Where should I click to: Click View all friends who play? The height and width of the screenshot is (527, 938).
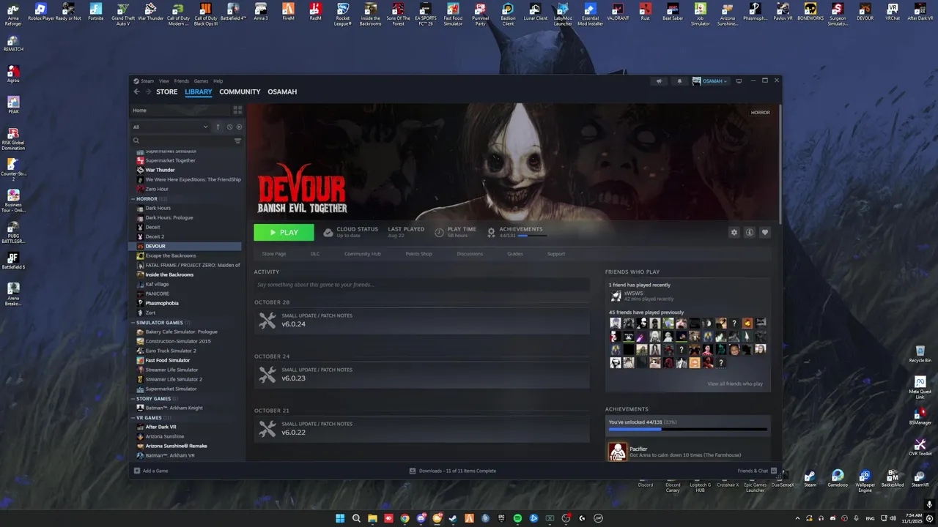[735, 384]
